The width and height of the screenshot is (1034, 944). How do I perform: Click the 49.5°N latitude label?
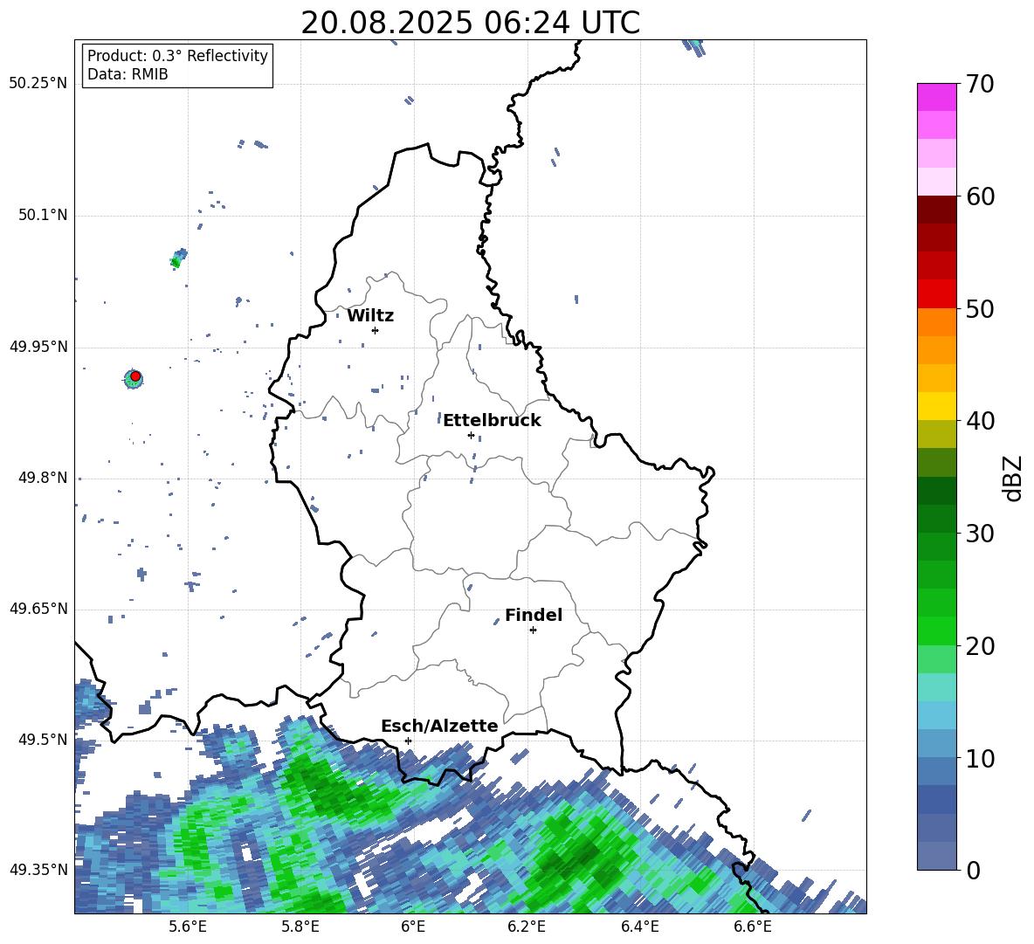[43, 739]
